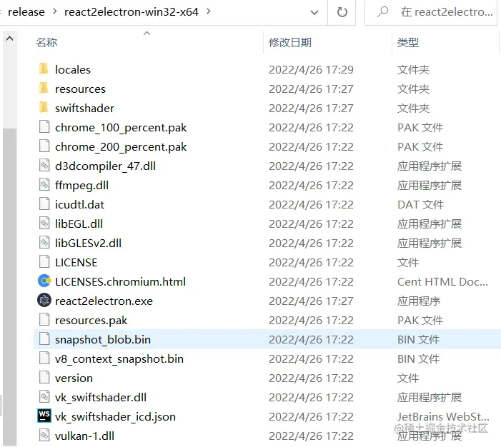Click the release breadcrumb segment
Viewport: 501px width, 447px height.
pos(26,12)
